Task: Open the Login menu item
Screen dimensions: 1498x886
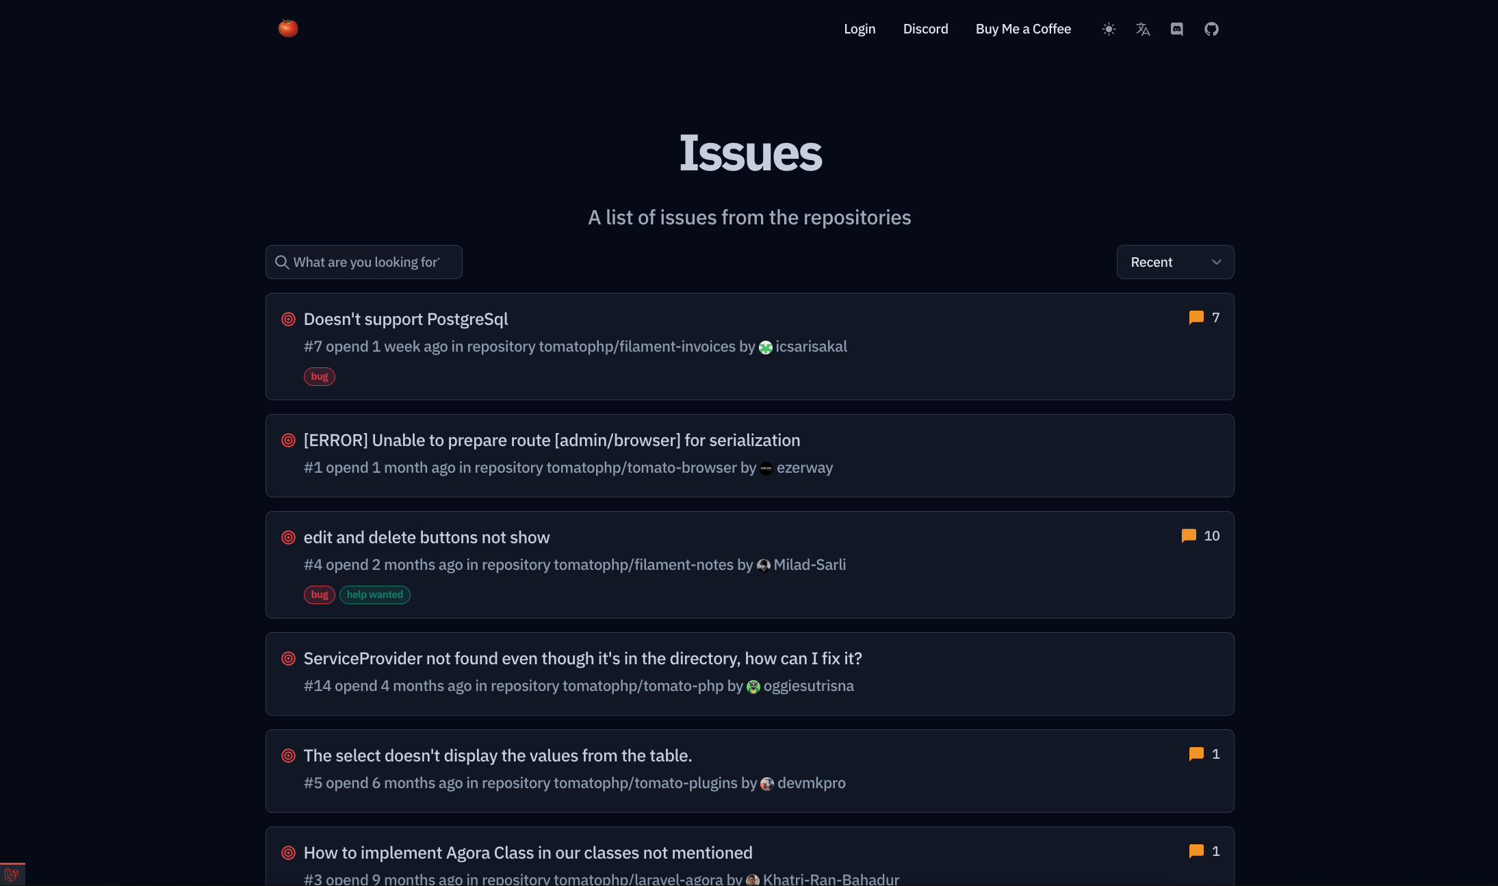Action: click(860, 29)
